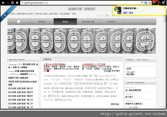Show next ads with the right arrow
Image resolution: width=167 pixels, height=117 pixels.
(48, 71)
